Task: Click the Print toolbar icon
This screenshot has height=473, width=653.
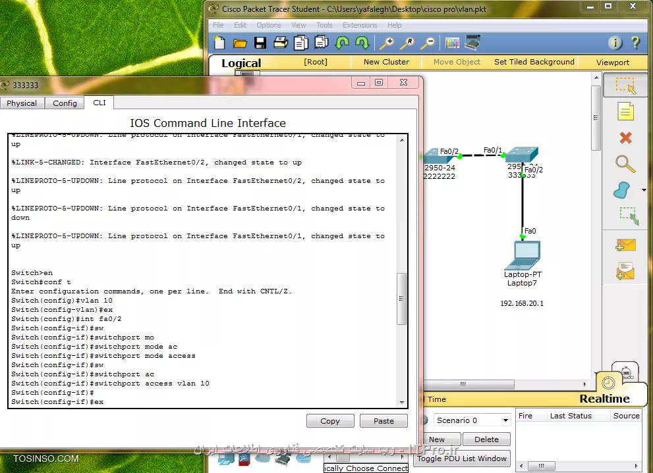Action: 281,43
